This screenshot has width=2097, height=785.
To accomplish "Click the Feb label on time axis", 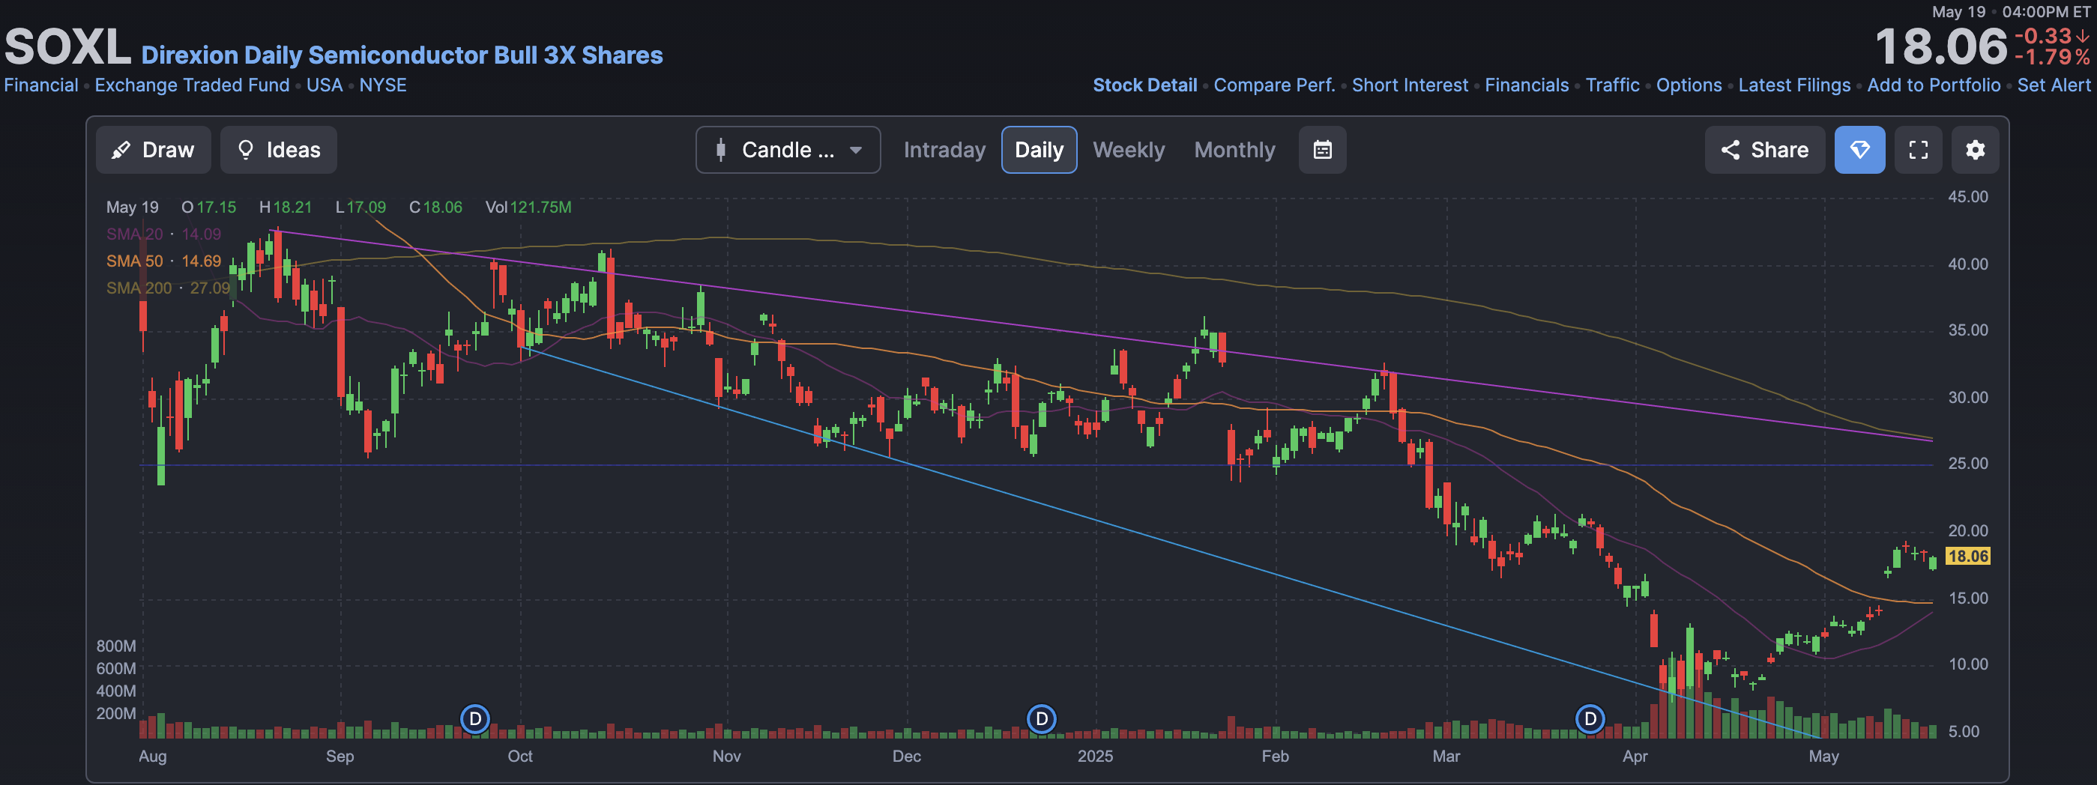I will click(x=1275, y=757).
